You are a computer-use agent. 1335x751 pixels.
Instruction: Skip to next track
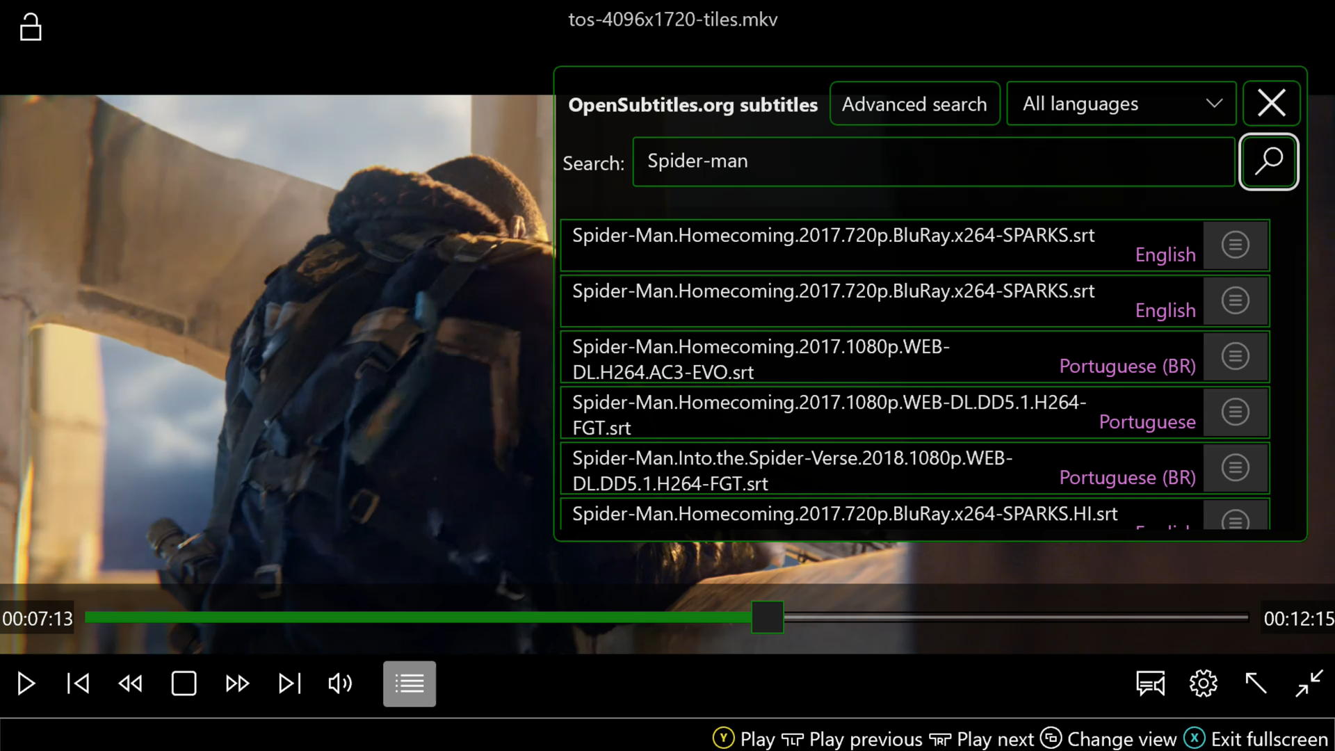coord(289,684)
